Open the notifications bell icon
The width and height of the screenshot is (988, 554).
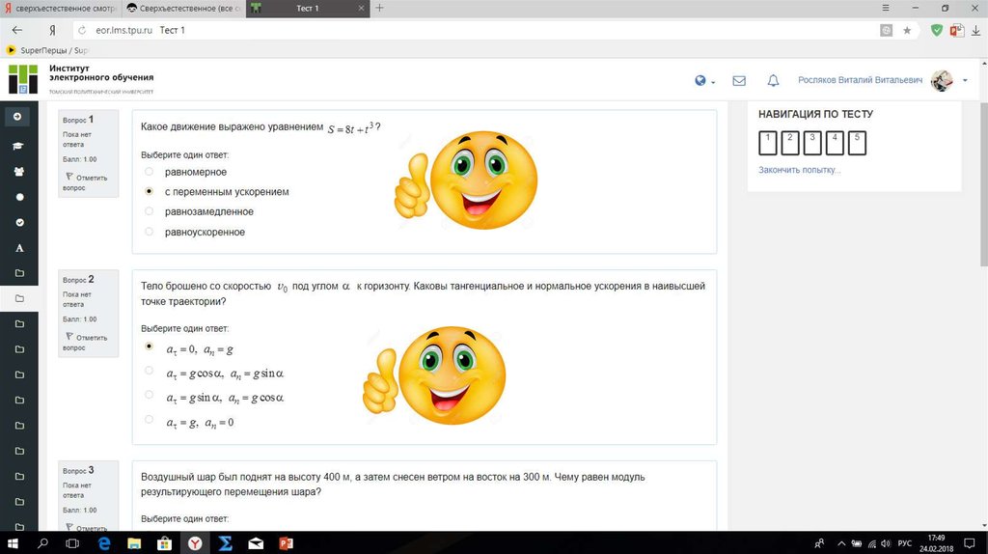tap(773, 81)
